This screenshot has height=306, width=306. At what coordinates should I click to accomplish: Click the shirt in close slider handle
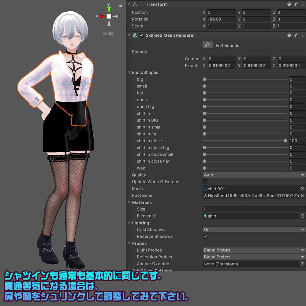(x=285, y=141)
